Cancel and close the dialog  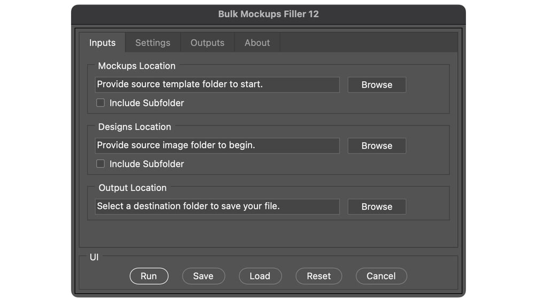[381, 276]
